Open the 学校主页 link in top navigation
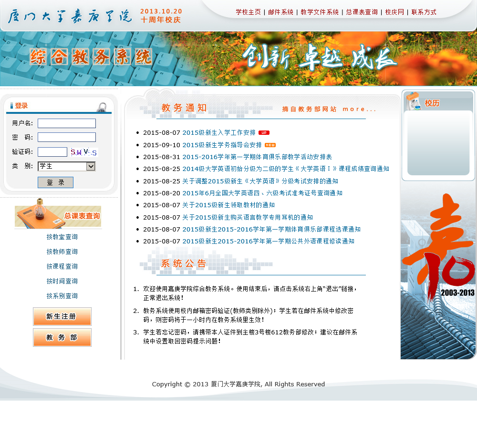This screenshot has height=433, width=477. [x=248, y=12]
